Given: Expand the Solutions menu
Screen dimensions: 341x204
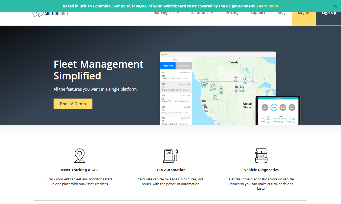Looking at the screenshot, I should pyautogui.click(x=202, y=13).
